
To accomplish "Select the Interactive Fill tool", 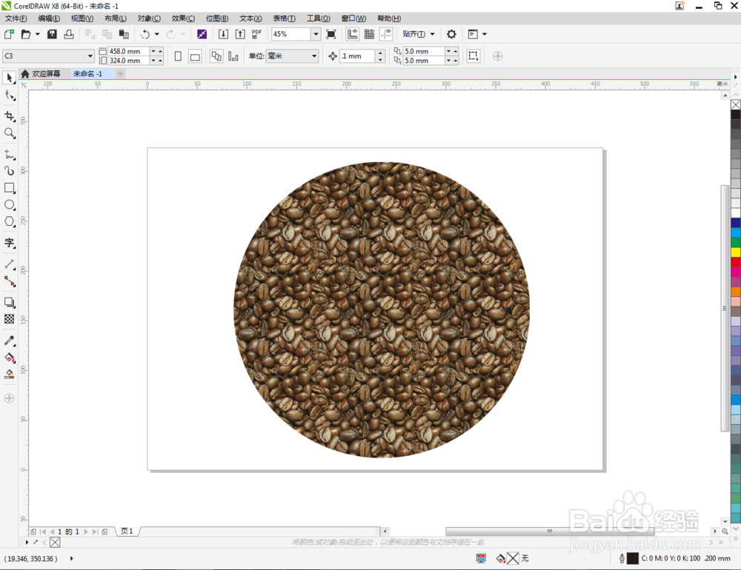I will [10, 358].
